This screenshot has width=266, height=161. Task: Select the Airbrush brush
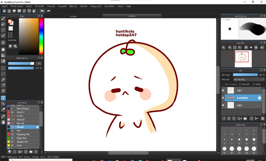pyautogui.click(x=23, y=120)
